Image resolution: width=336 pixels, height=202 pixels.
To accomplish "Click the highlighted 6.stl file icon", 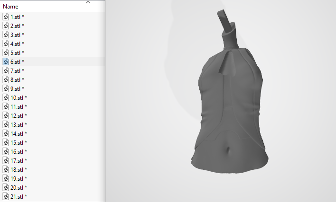I will tap(6, 61).
